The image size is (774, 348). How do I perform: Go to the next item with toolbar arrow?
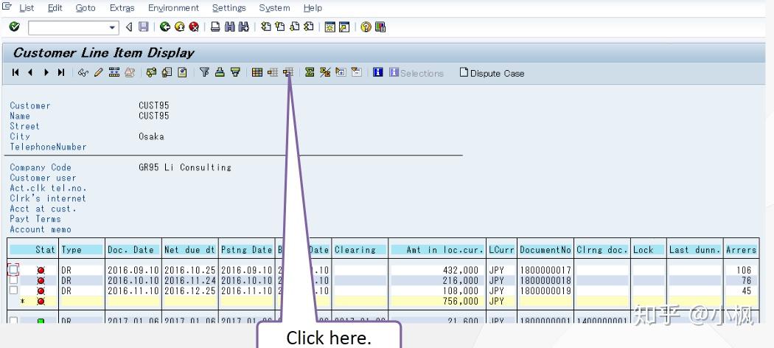(x=46, y=72)
